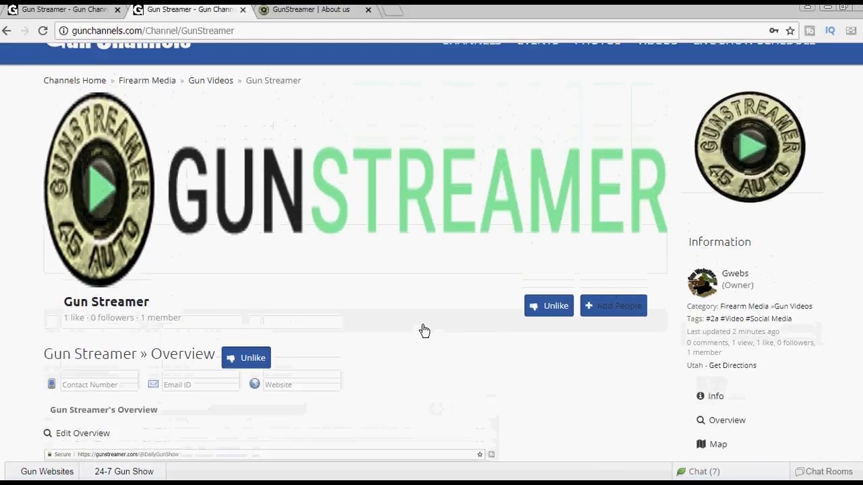Click Unlike button beside Add People

point(549,306)
